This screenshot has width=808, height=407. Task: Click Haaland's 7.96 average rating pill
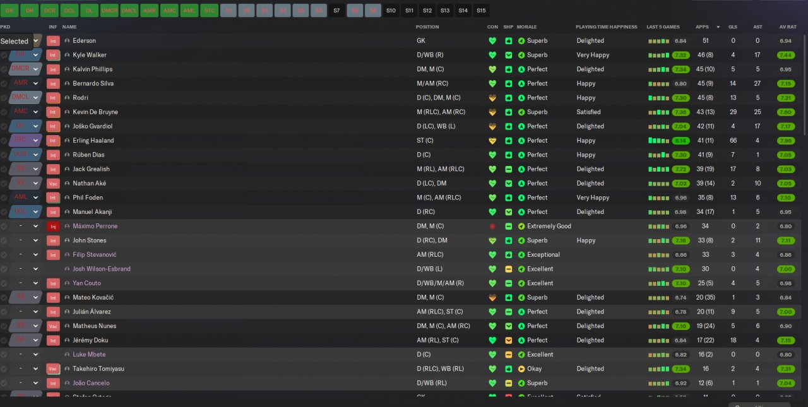(786, 141)
